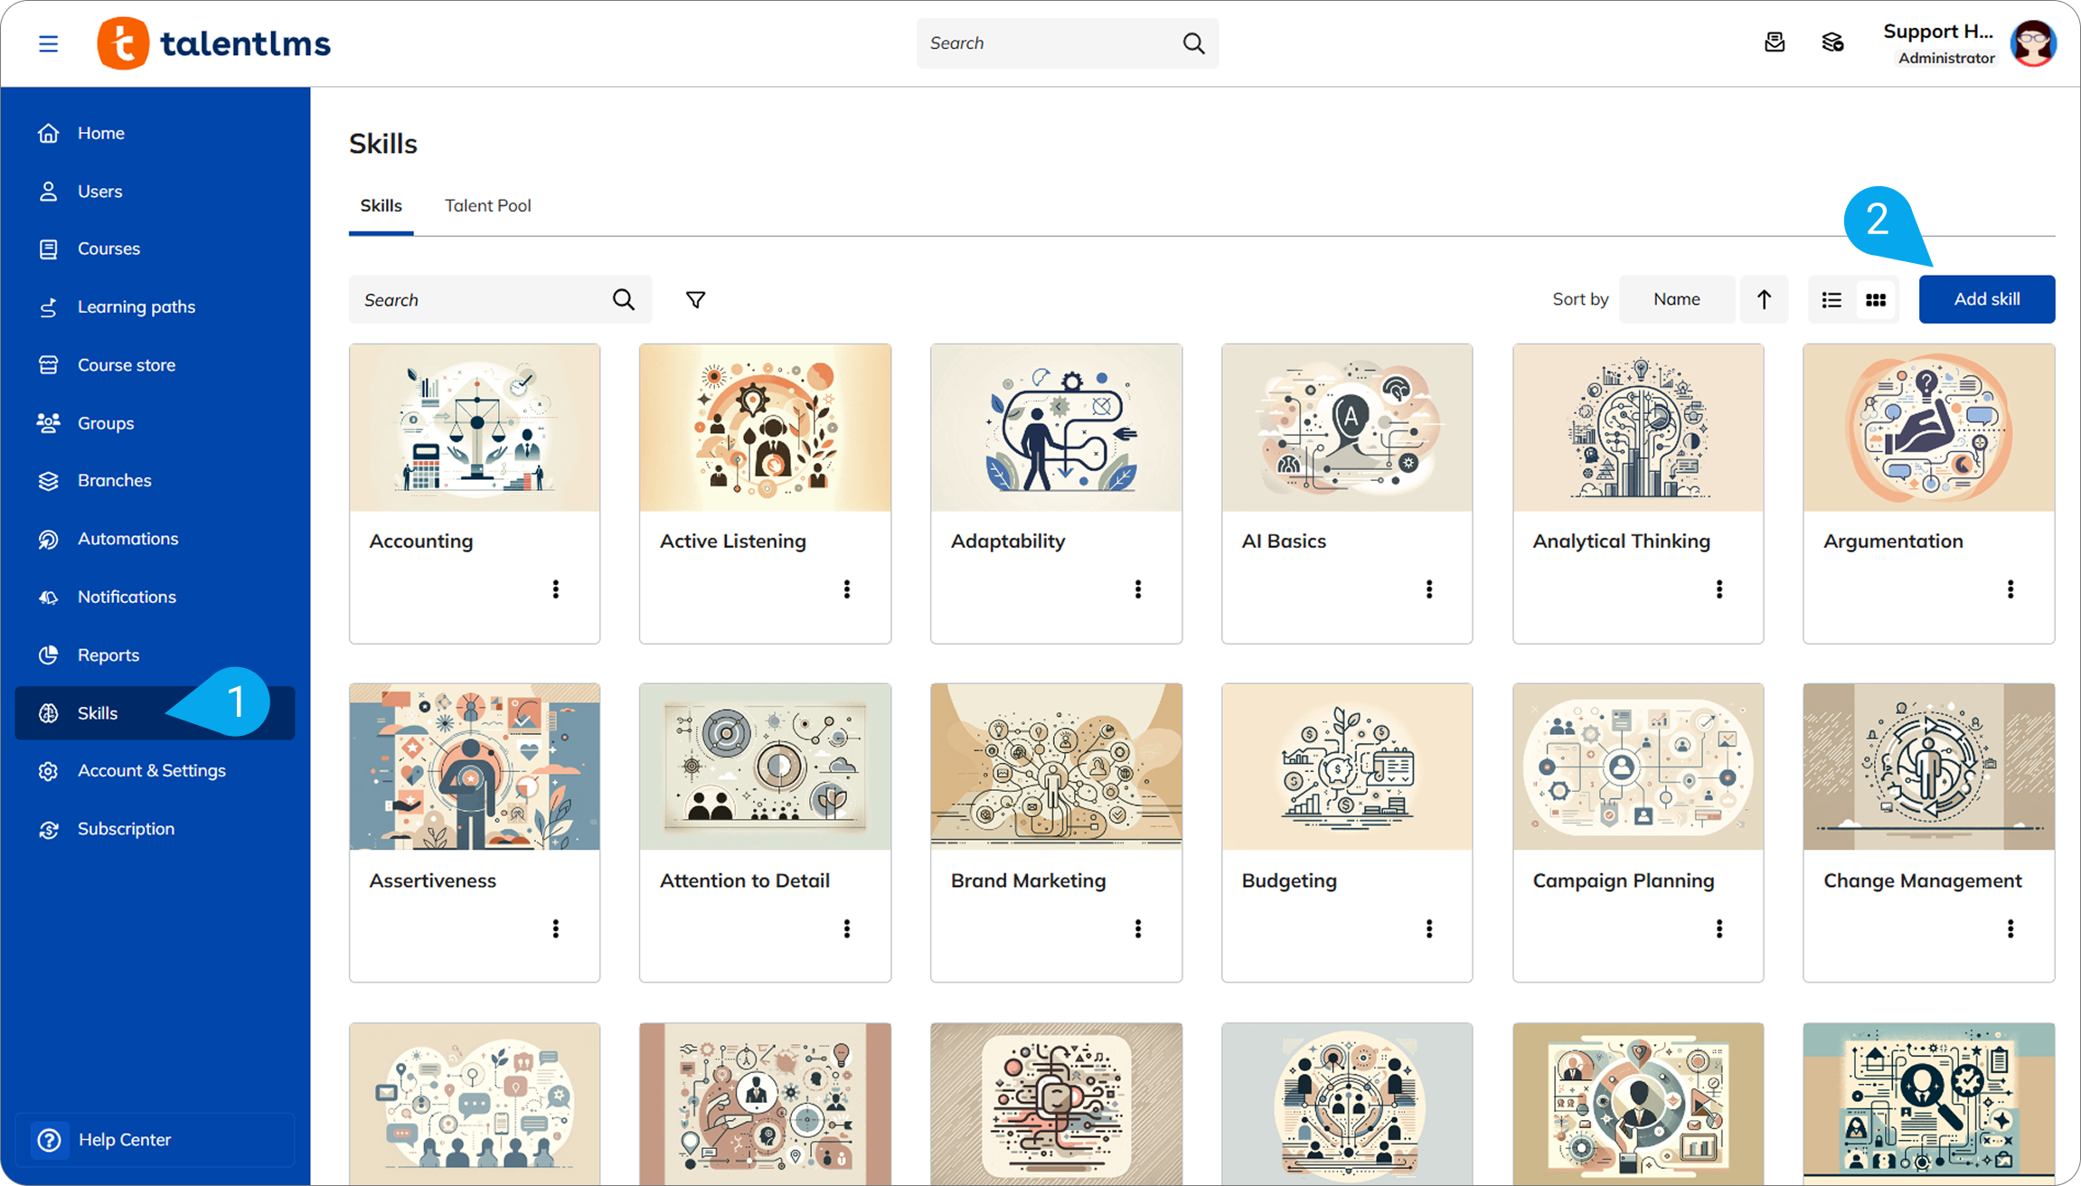Screen dimensions: 2081x1186
Task: Switch to grid view
Action: 1876,299
